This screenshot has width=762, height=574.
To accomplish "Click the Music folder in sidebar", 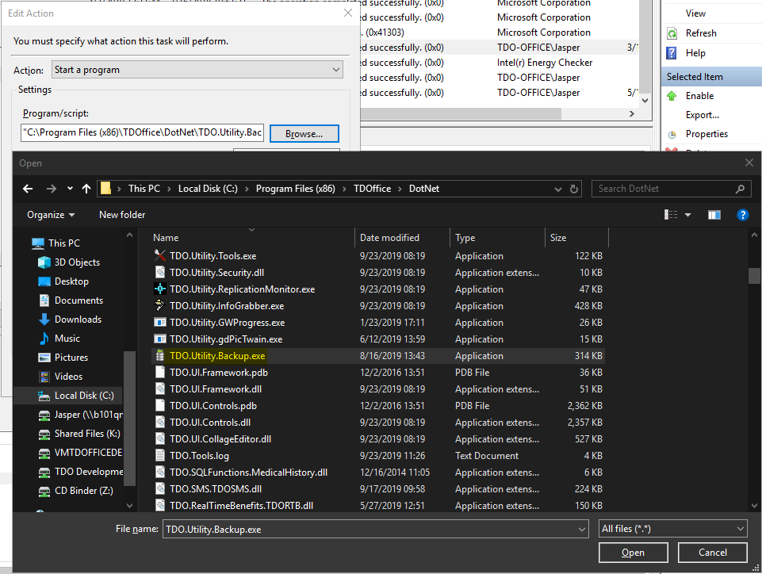I will click(67, 339).
